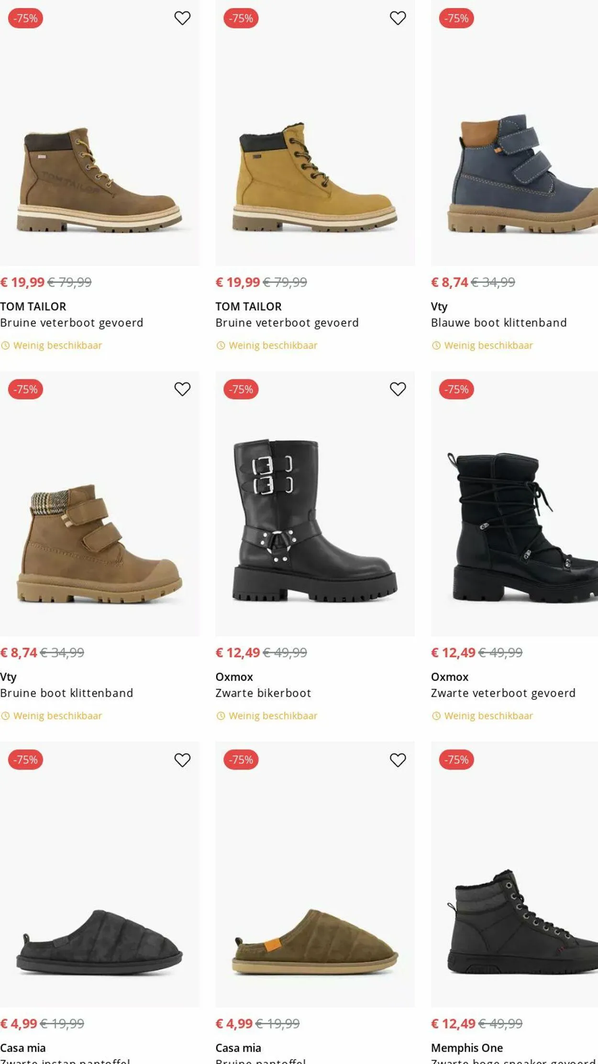View the yellow TOM TAILOR boot image
The width and height of the screenshot is (598, 1064).
click(315, 177)
